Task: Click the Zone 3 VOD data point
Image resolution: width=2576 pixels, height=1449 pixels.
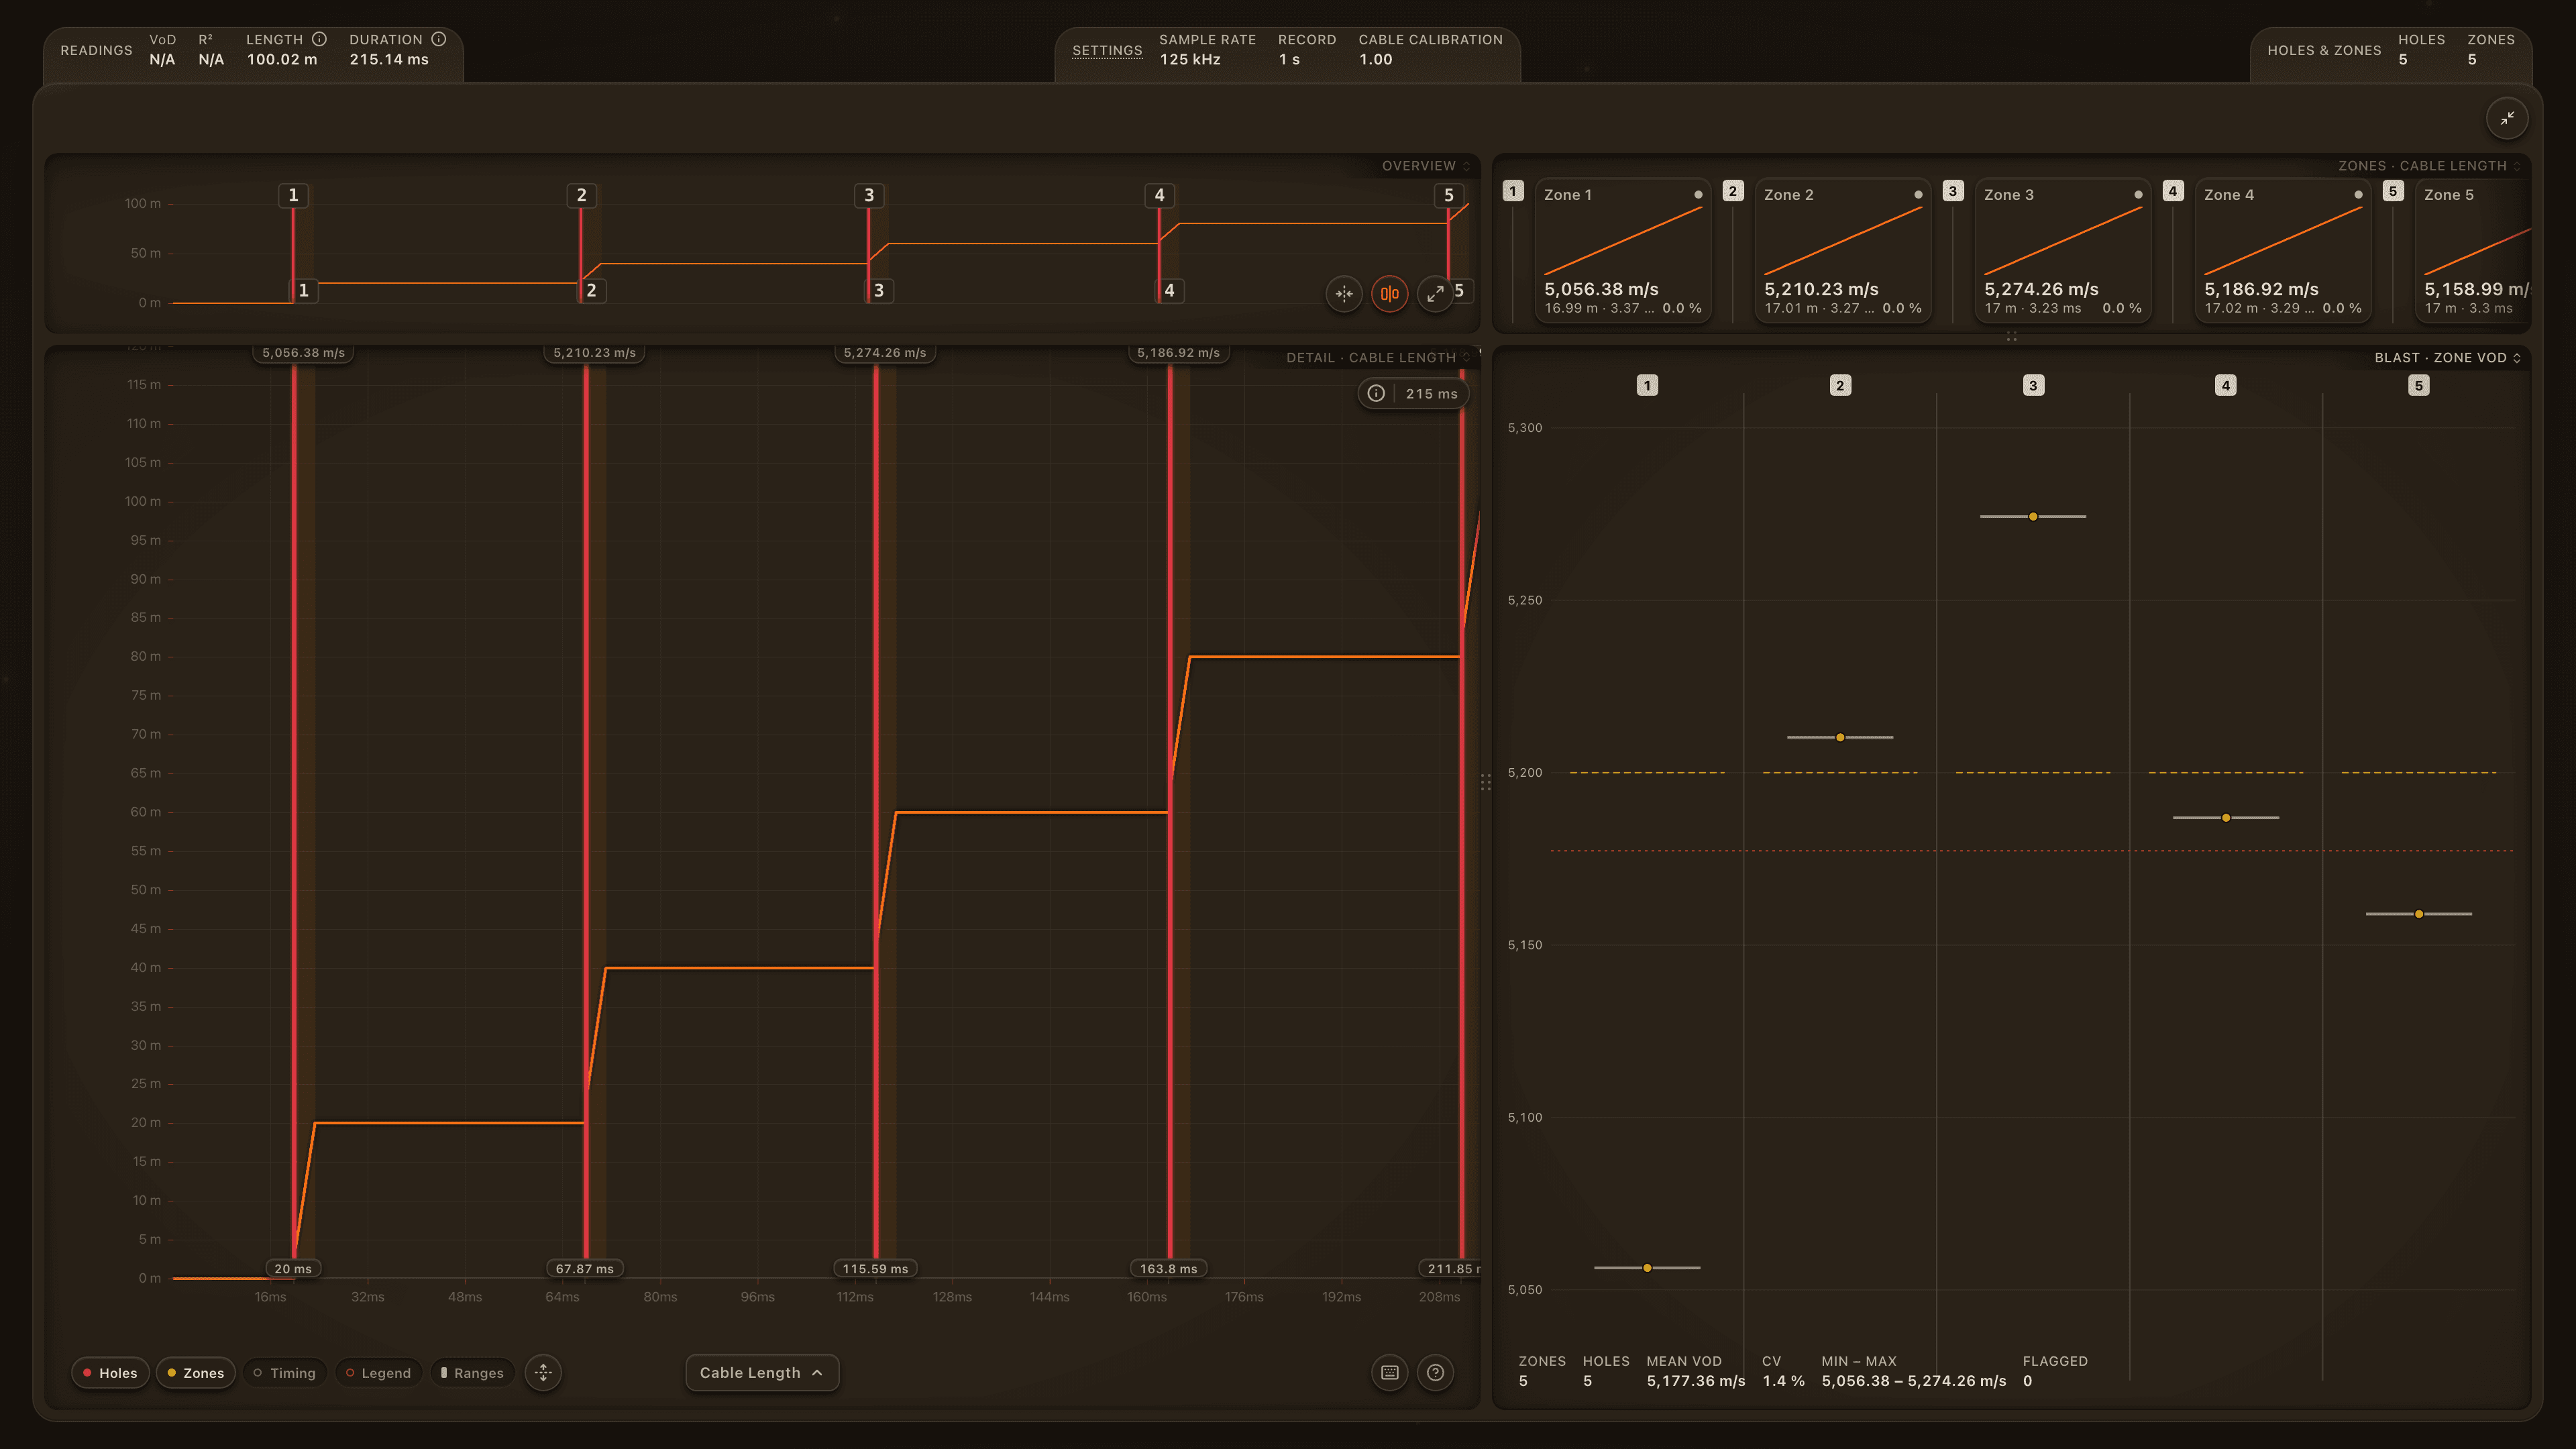Action: tap(2033, 516)
